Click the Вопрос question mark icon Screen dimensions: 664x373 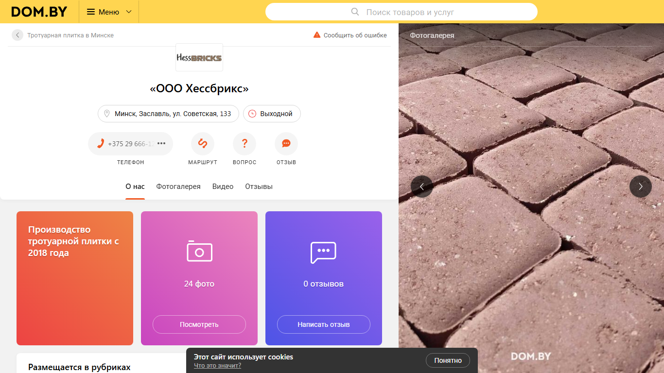pyautogui.click(x=245, y=144)
